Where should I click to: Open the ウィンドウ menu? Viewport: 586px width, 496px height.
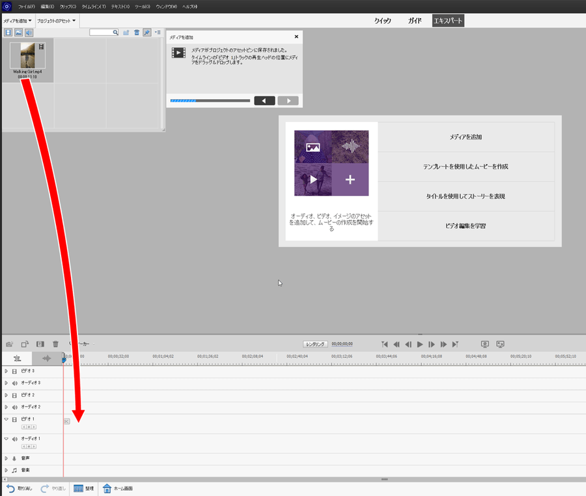click(166, 7)
